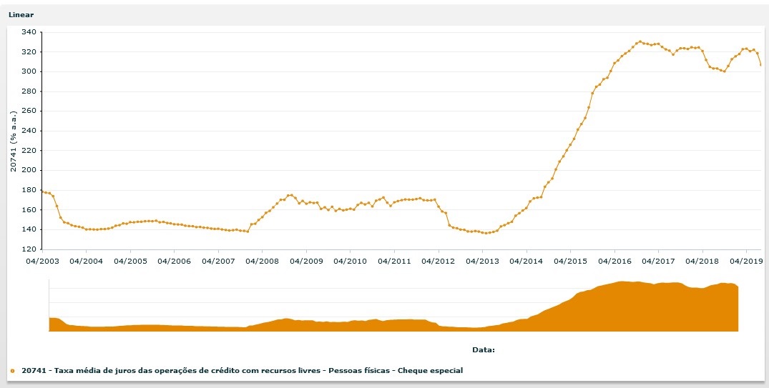This screenshot has width=769, height=388.
Task: Click the orange legend marker for series 20741
Action: pos(12,371)
